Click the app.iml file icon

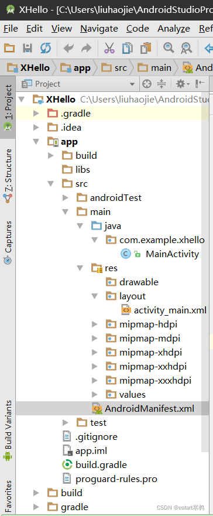[x=67, y=450]
